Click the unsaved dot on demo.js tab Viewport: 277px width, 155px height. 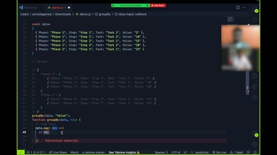pos(69,8)
